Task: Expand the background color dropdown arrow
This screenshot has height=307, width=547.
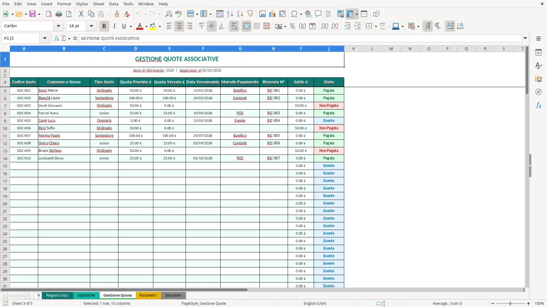Action: 160,27
